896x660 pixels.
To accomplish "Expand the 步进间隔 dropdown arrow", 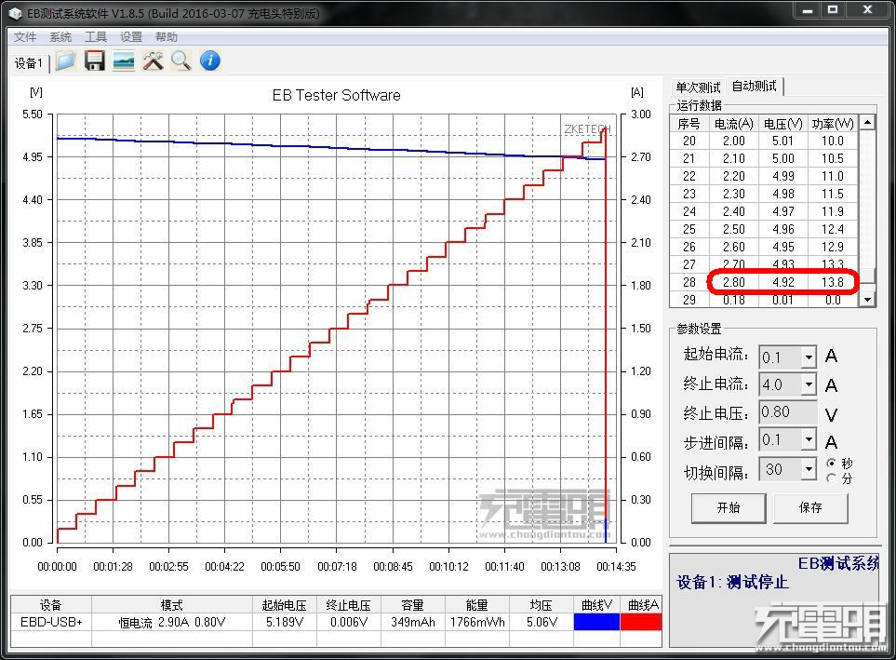I will tap(808, 439).
